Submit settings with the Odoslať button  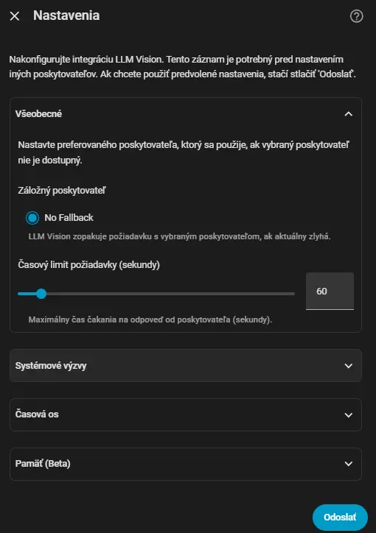point(340,517)
